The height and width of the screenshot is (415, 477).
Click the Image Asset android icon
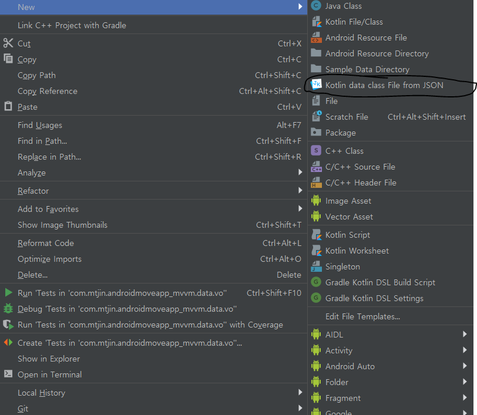pos(316,200)
